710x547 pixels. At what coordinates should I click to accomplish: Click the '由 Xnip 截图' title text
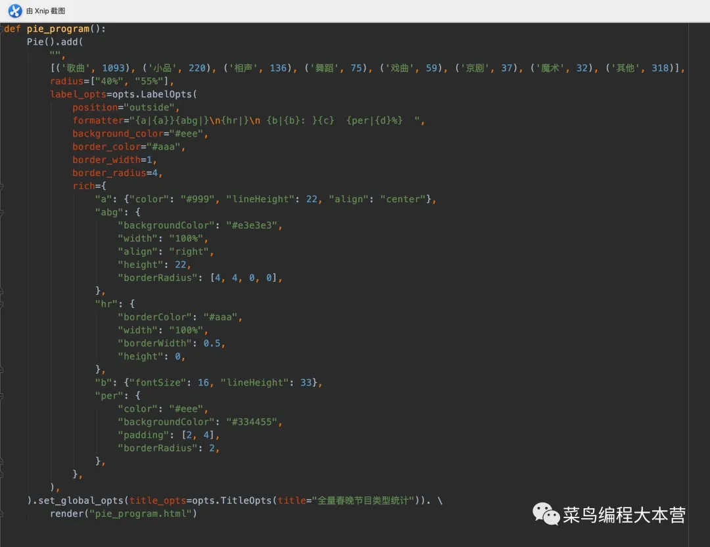click(46, 11)
